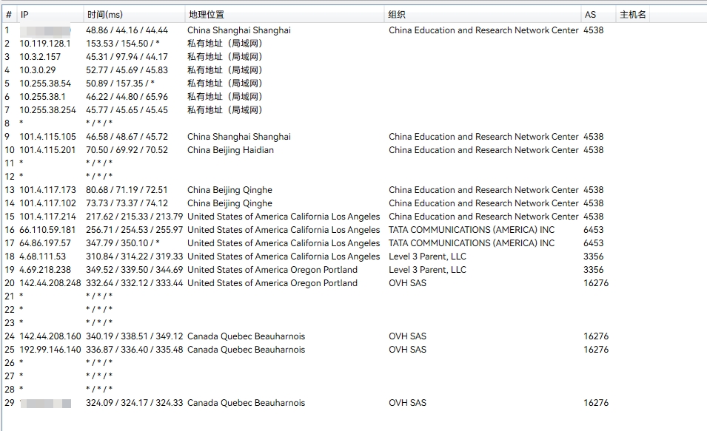Click IP 142.44.208.248 in the list
707x431 pixels.
[50, 283]
